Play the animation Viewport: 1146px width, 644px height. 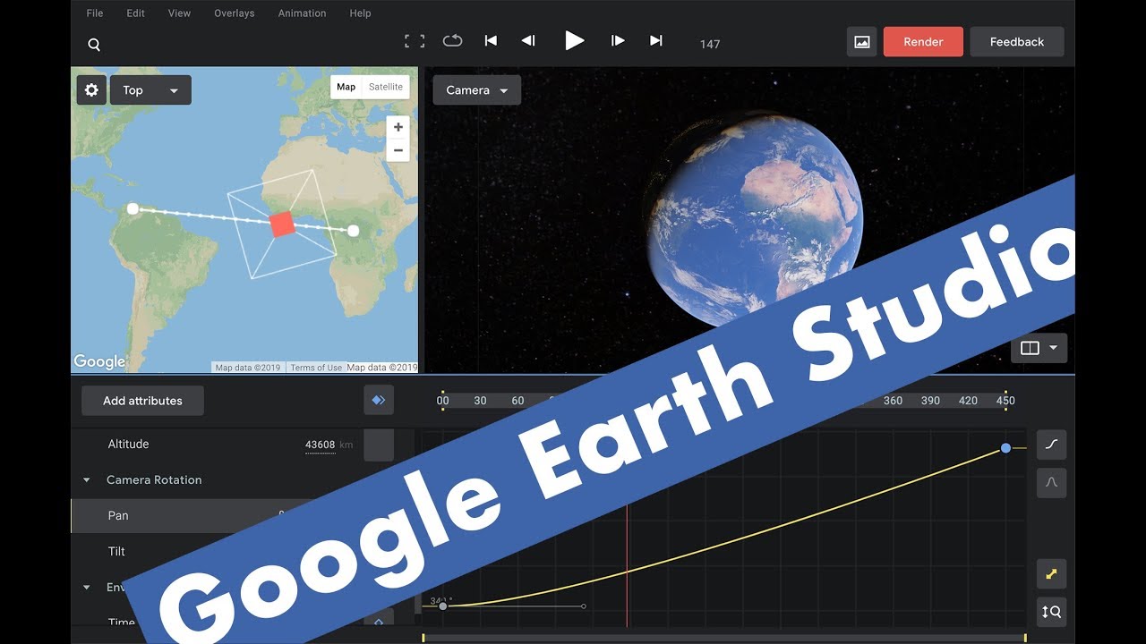[574, 40]
